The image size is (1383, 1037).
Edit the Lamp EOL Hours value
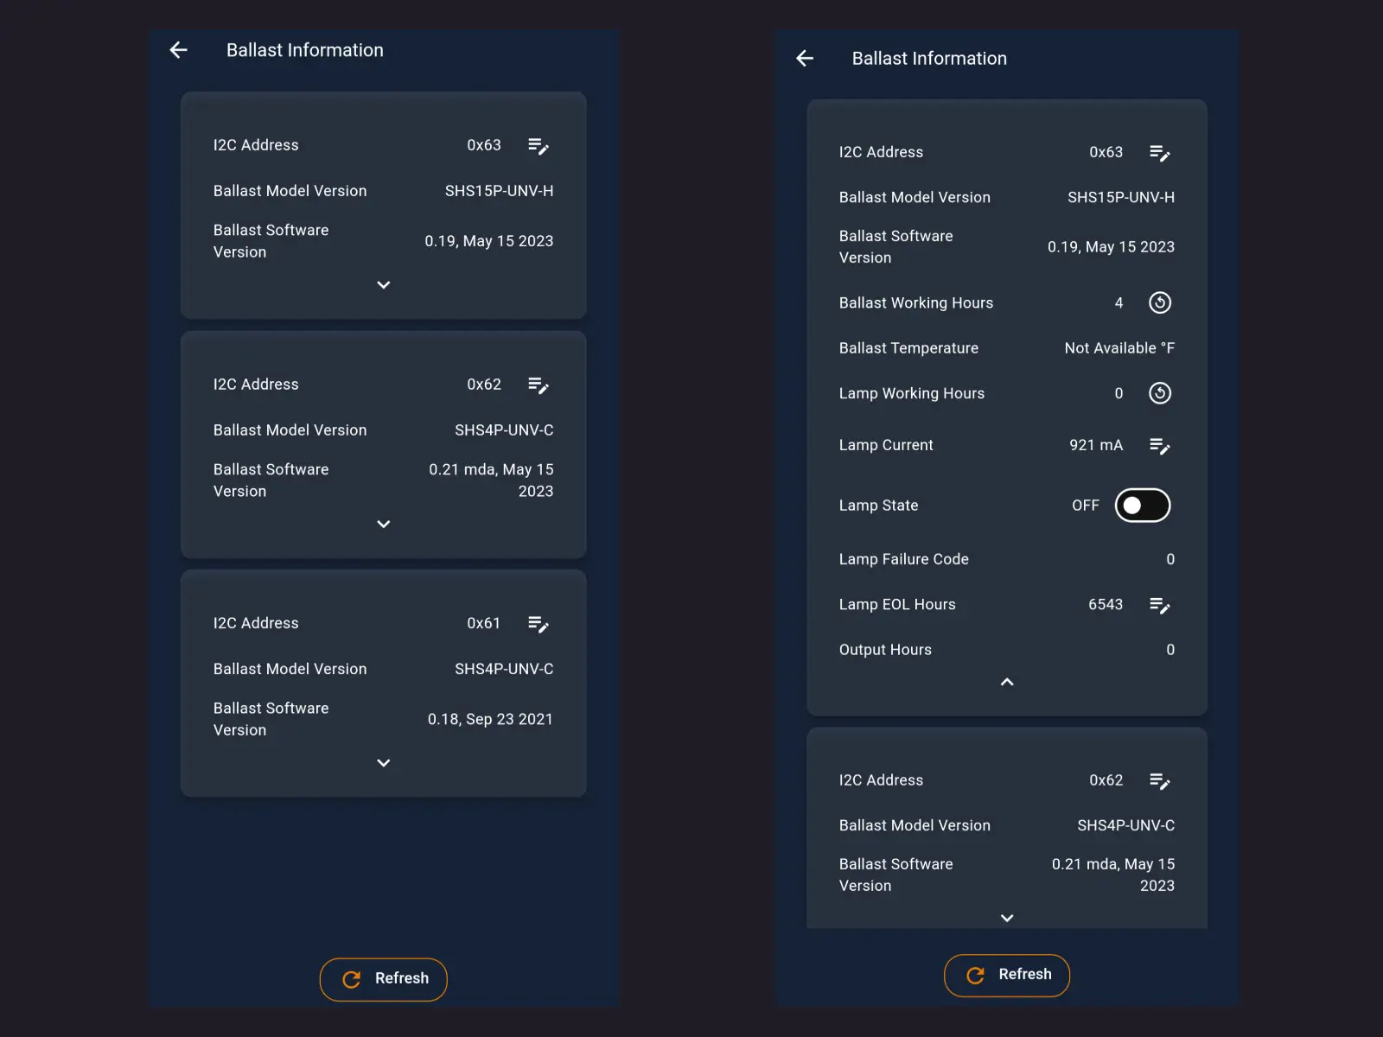(1160, 605)
